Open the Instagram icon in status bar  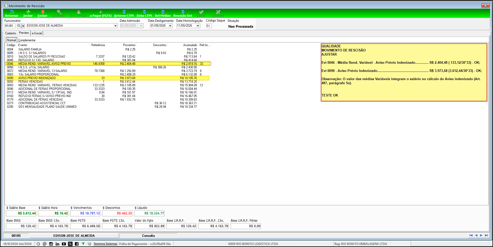tap(51, 244)
